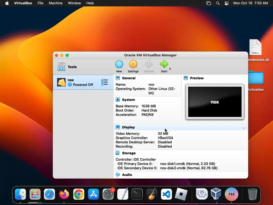Screen dimensions: 273x205
Task: Open the Machine menu
Action: pos(55,3)
